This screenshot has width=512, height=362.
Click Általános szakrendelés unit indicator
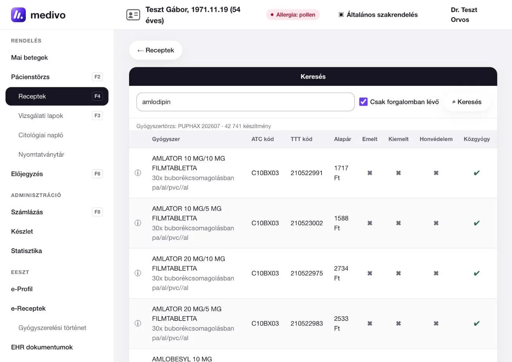point(378,14)
